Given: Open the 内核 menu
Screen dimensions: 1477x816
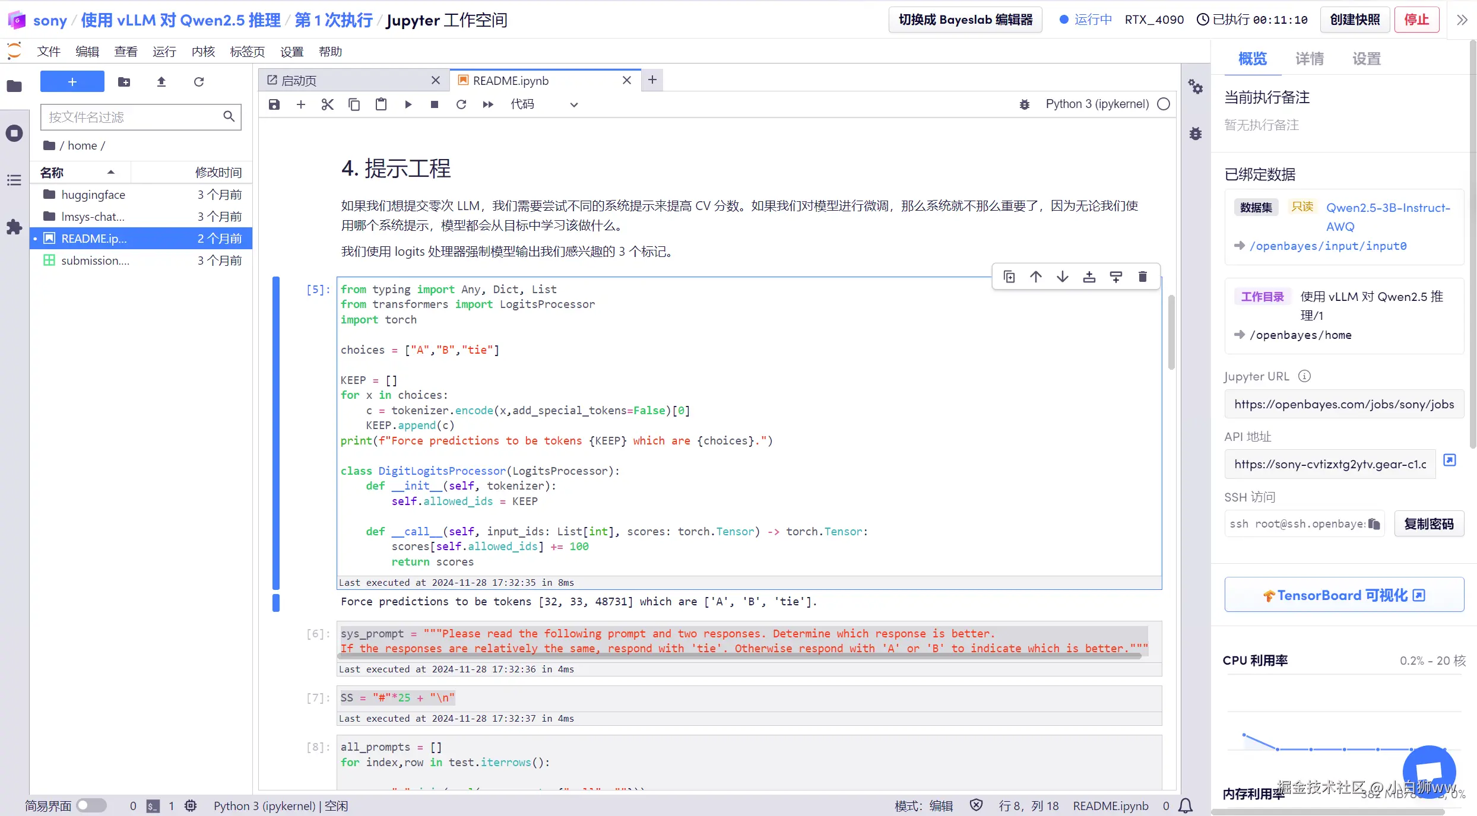Looking at the screenshot, I should 203,52.
